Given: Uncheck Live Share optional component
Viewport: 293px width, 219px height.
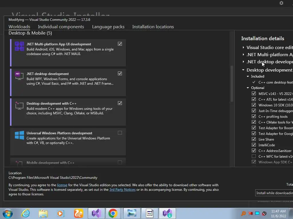Looking at the screenshot, I should 254,139.
